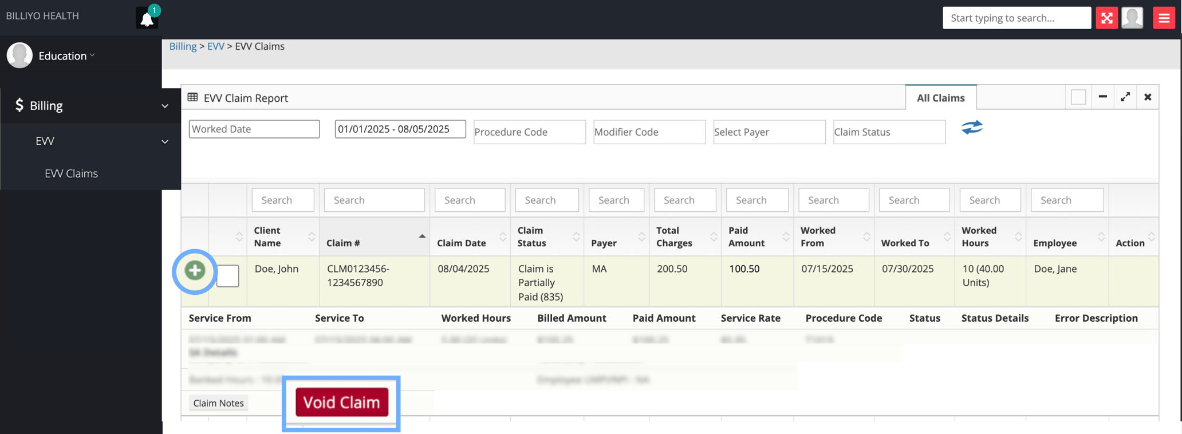Select the checkbox for Doe, John claim

point(227,276)
